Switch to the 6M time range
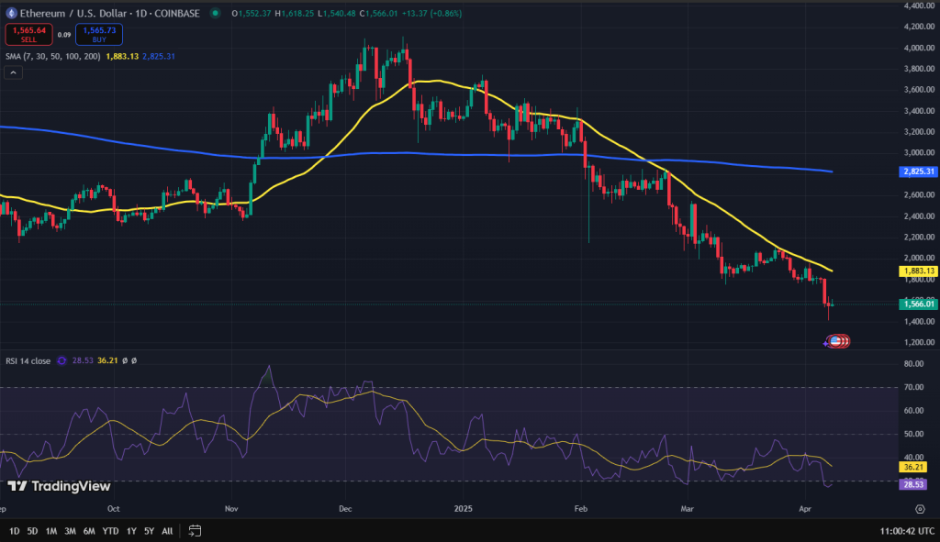This screenshot has width=940, height=542. tap(89, 531)
